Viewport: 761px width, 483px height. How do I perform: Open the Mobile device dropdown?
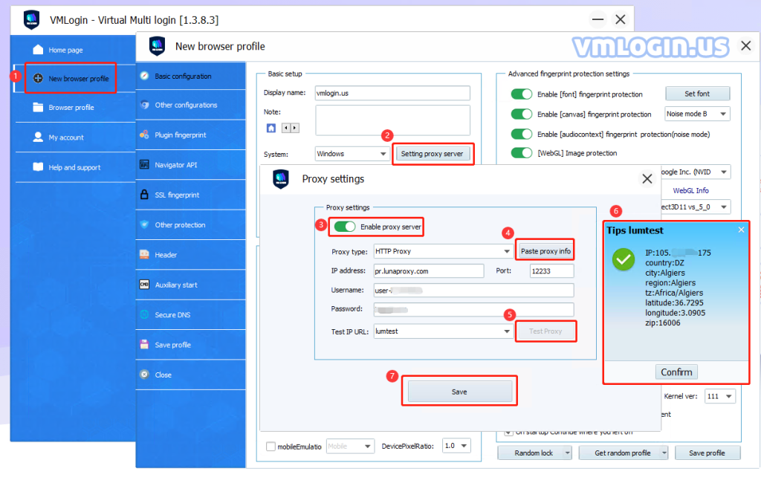point(350,446)
